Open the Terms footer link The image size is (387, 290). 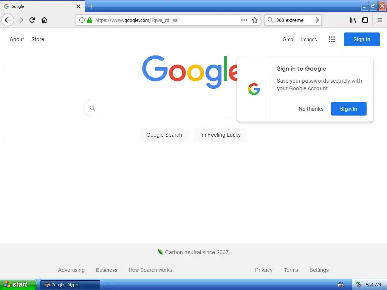tap(291, 270)
